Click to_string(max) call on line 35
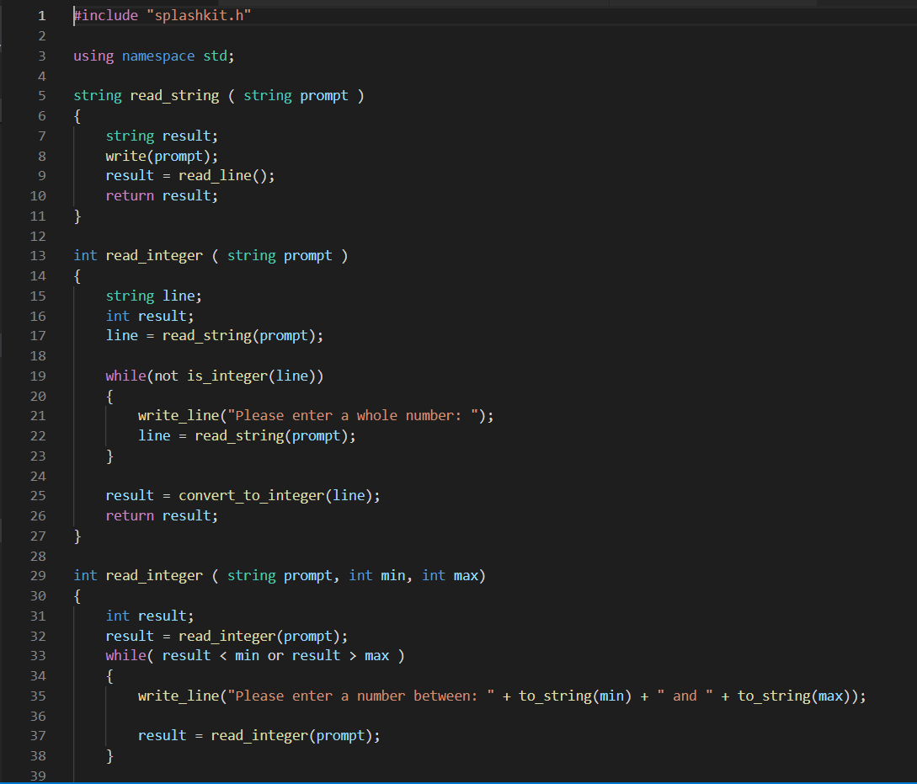The height and width of the screenshot is (784, 917). point(792,696)
